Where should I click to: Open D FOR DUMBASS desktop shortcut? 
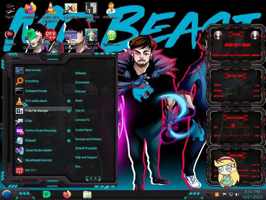30,39
